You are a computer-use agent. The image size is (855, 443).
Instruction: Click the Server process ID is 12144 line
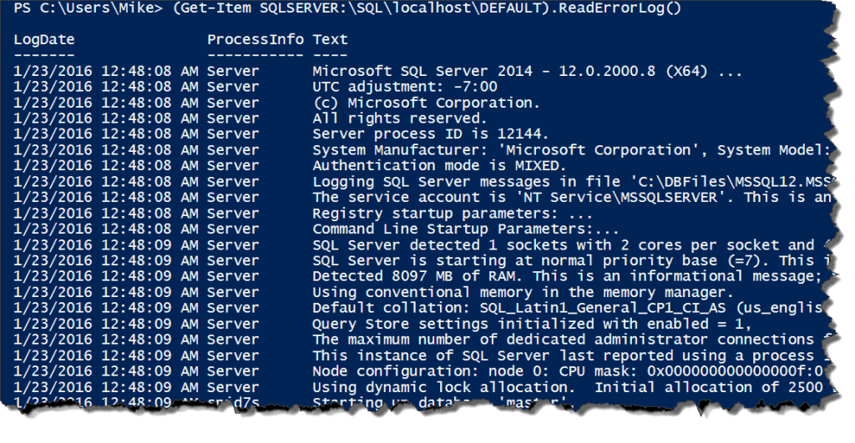pyautogui.click(x=430, y=134)
